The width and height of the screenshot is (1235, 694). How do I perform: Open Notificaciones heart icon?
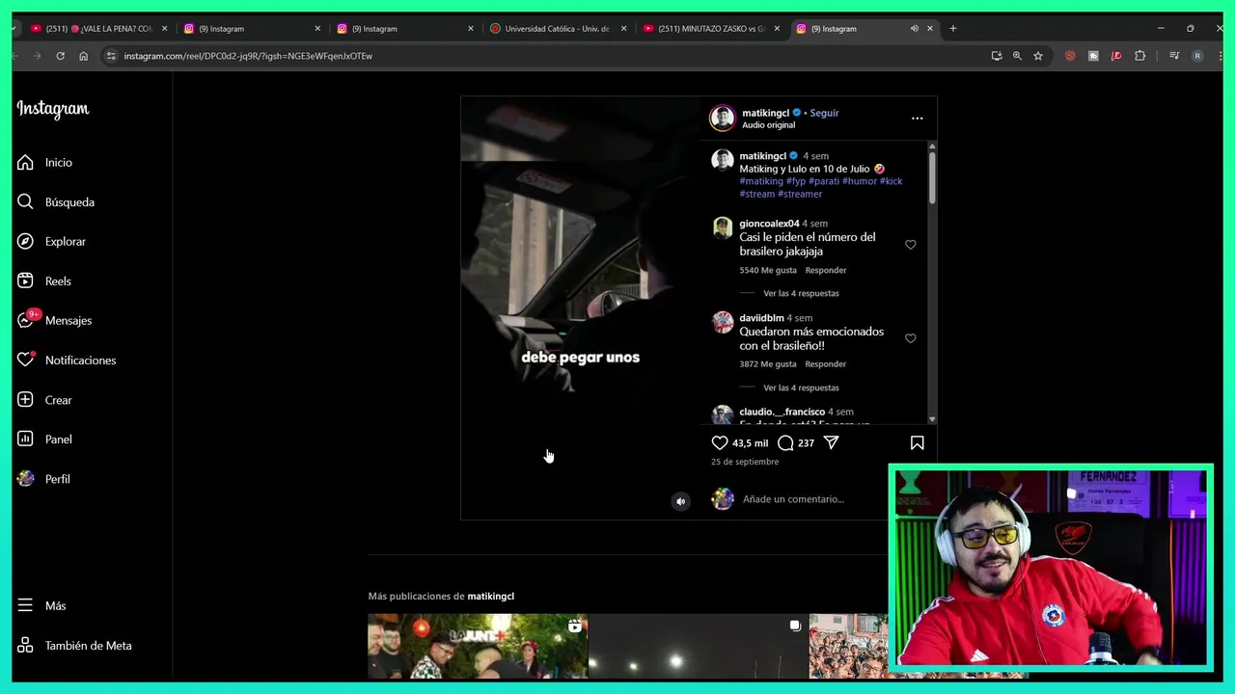[25, 360]
